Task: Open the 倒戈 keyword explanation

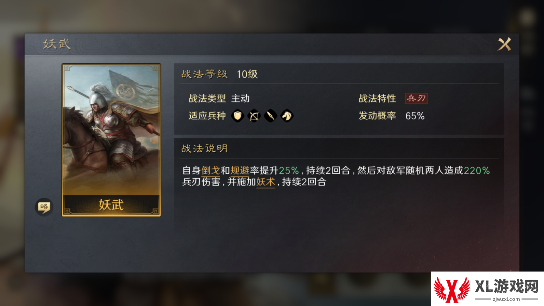Action: (x=211, y=170)
